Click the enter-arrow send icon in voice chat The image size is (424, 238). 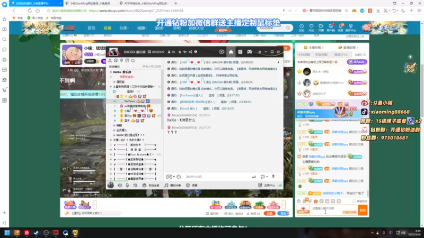click(254, 177)
